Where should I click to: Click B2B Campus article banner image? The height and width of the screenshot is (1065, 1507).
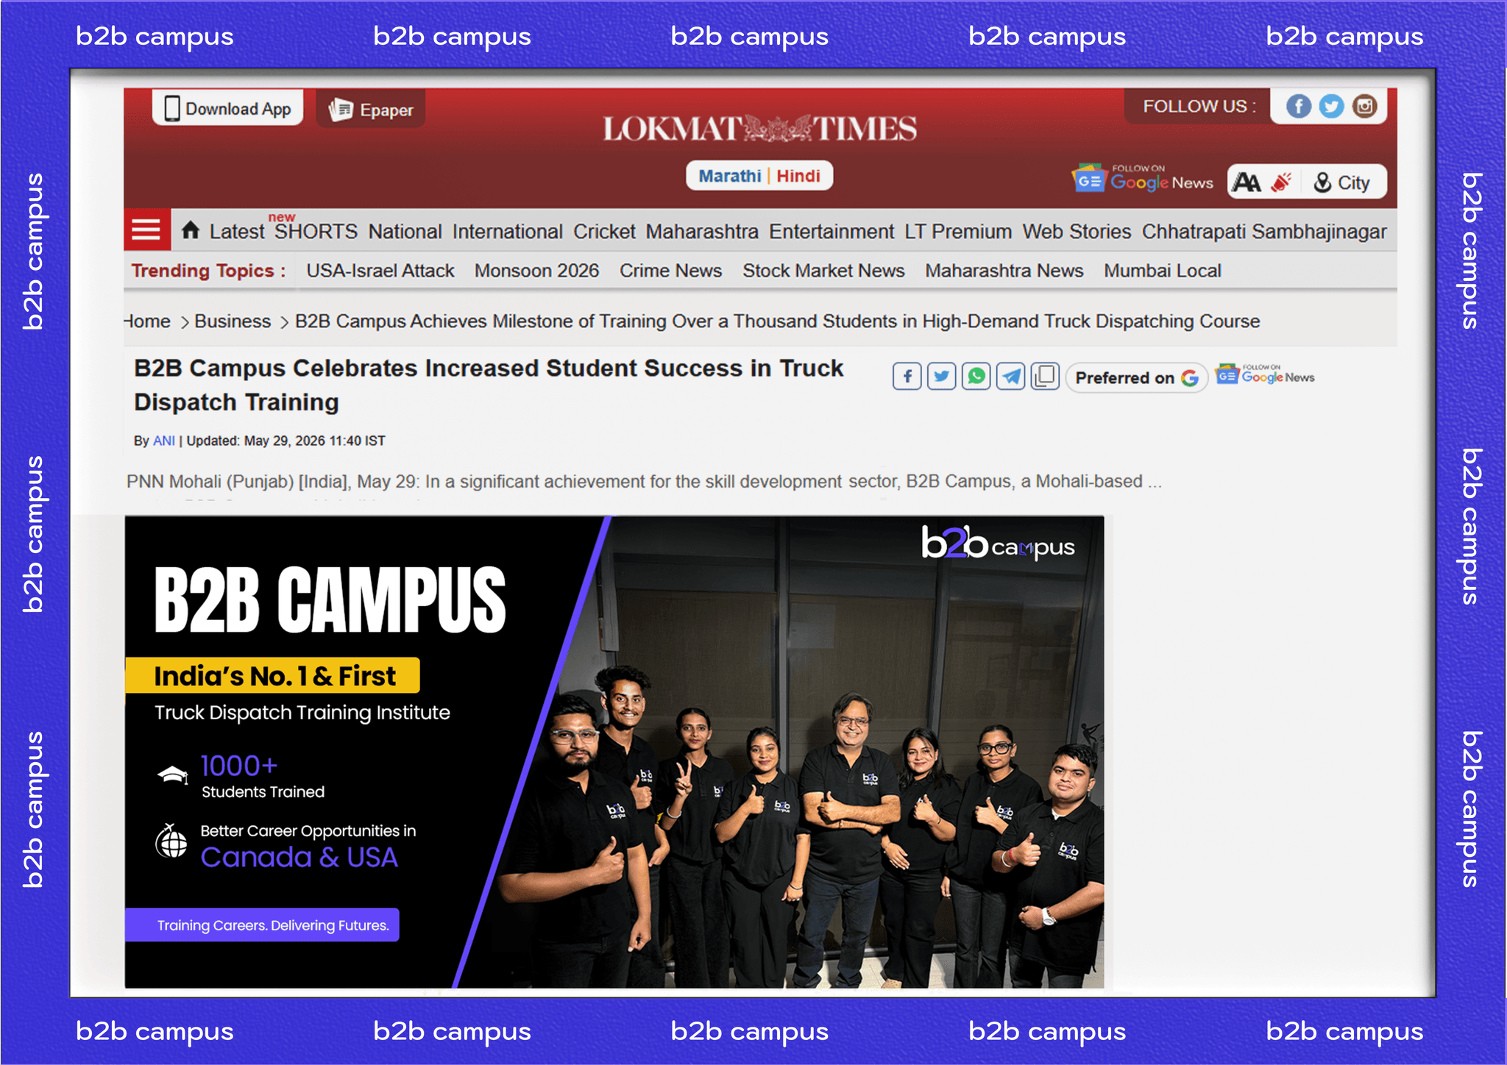click(x=614, y=752)
